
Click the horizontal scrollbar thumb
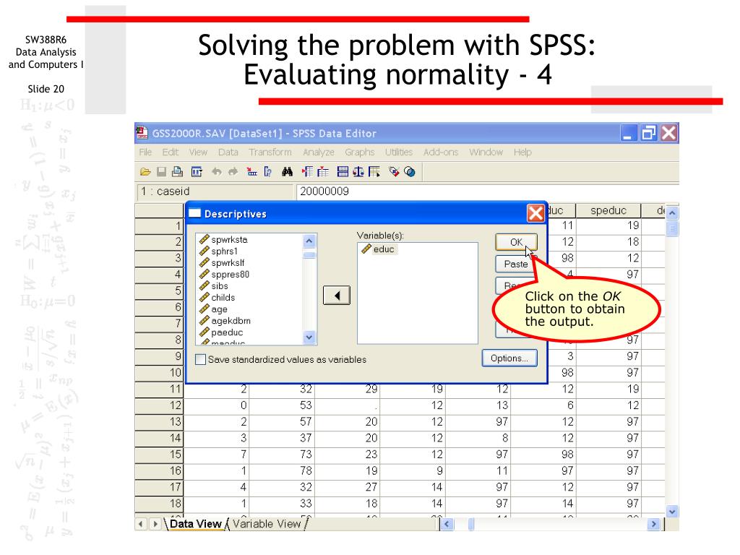[471, 524]
